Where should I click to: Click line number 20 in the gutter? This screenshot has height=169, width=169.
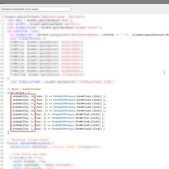coord(2,85)
